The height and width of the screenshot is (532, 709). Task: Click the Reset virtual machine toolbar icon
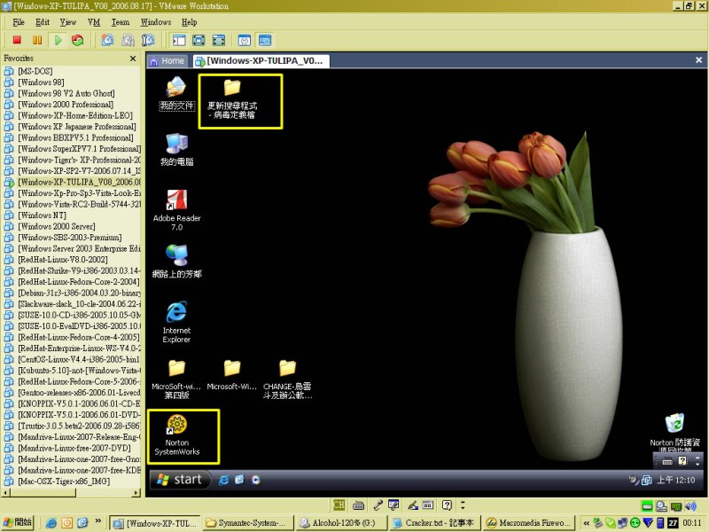click(x=77, y=40)
